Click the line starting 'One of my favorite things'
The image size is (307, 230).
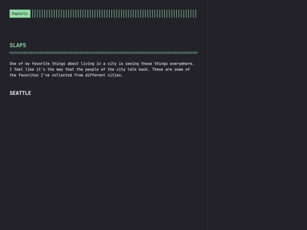pos(102,64)
